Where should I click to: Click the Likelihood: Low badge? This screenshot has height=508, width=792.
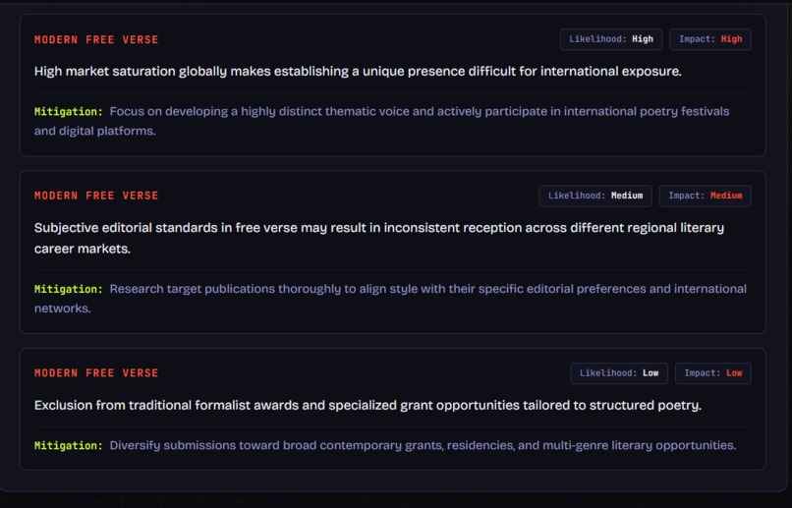point(619,373)
